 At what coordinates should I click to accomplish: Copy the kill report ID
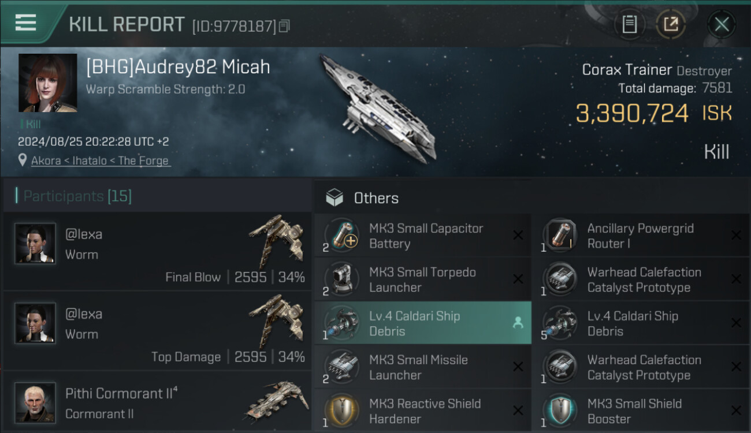coord(284,26)
